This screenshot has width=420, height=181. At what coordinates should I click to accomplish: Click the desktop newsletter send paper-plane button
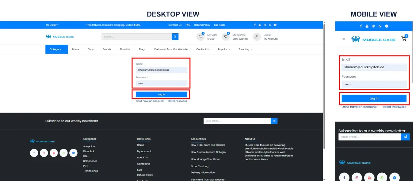[274, 121]
